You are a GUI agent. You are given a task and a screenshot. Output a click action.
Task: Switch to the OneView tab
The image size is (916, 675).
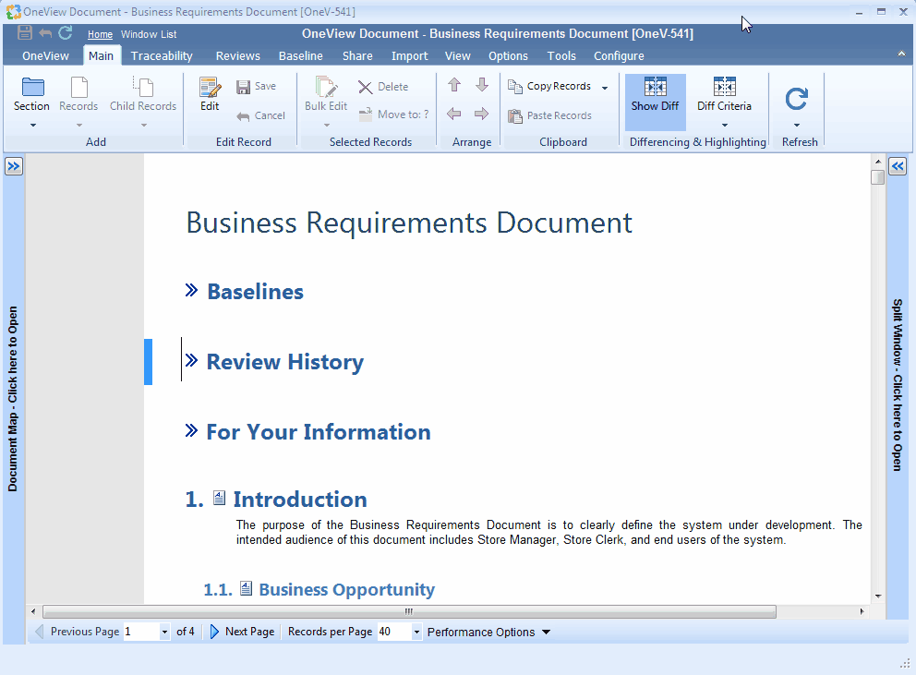tap(45, 55)
